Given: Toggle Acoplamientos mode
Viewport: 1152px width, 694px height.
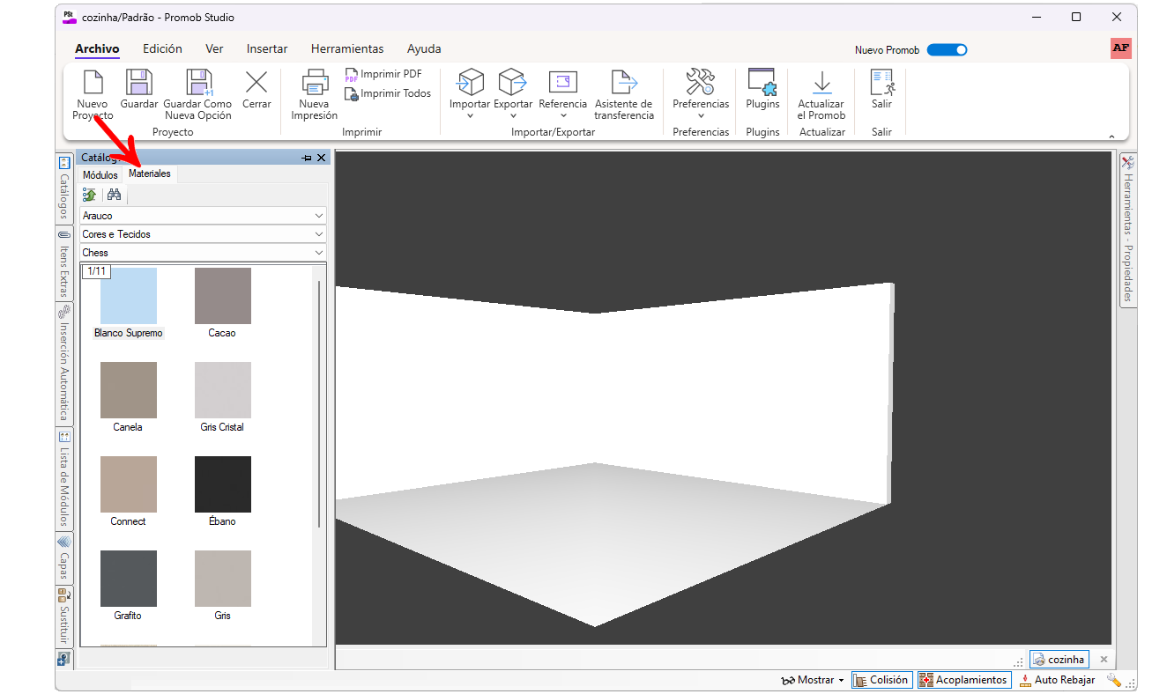Looking at the screenshot, I should 964,680.
